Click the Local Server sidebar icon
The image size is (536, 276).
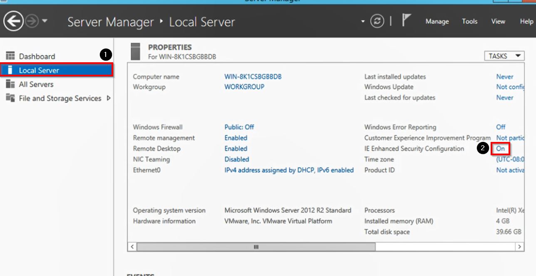(x=10, y=70)
